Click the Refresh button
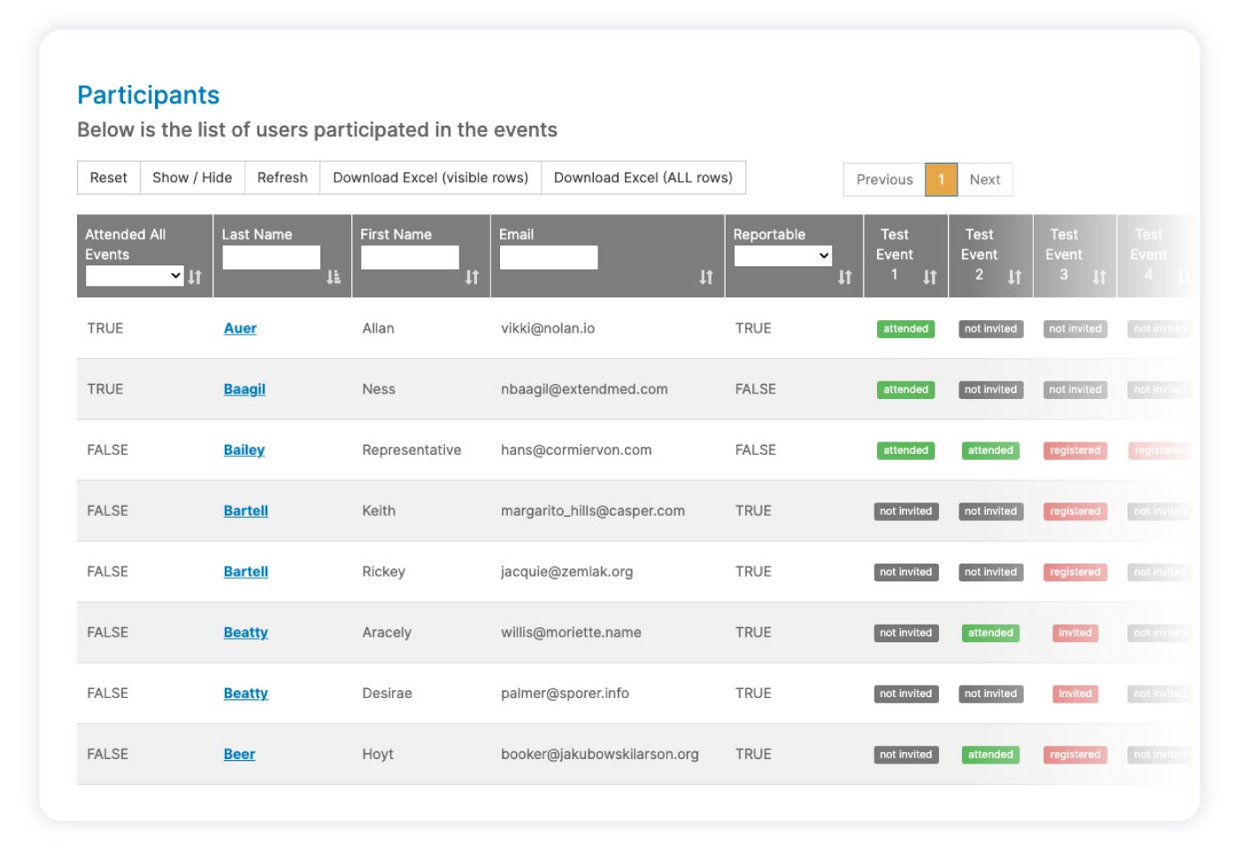This screenshot has width=1239, height=867. click(x=282, y=178)
